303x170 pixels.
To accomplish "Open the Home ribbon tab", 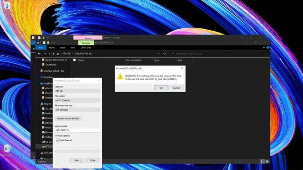I will pyautogui.click(x=52, y=48).
